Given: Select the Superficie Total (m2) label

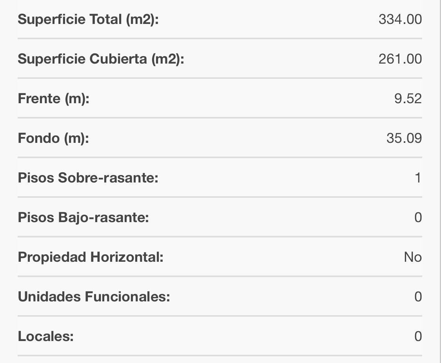Looking at the screenshot, I should tap(88, 20).
